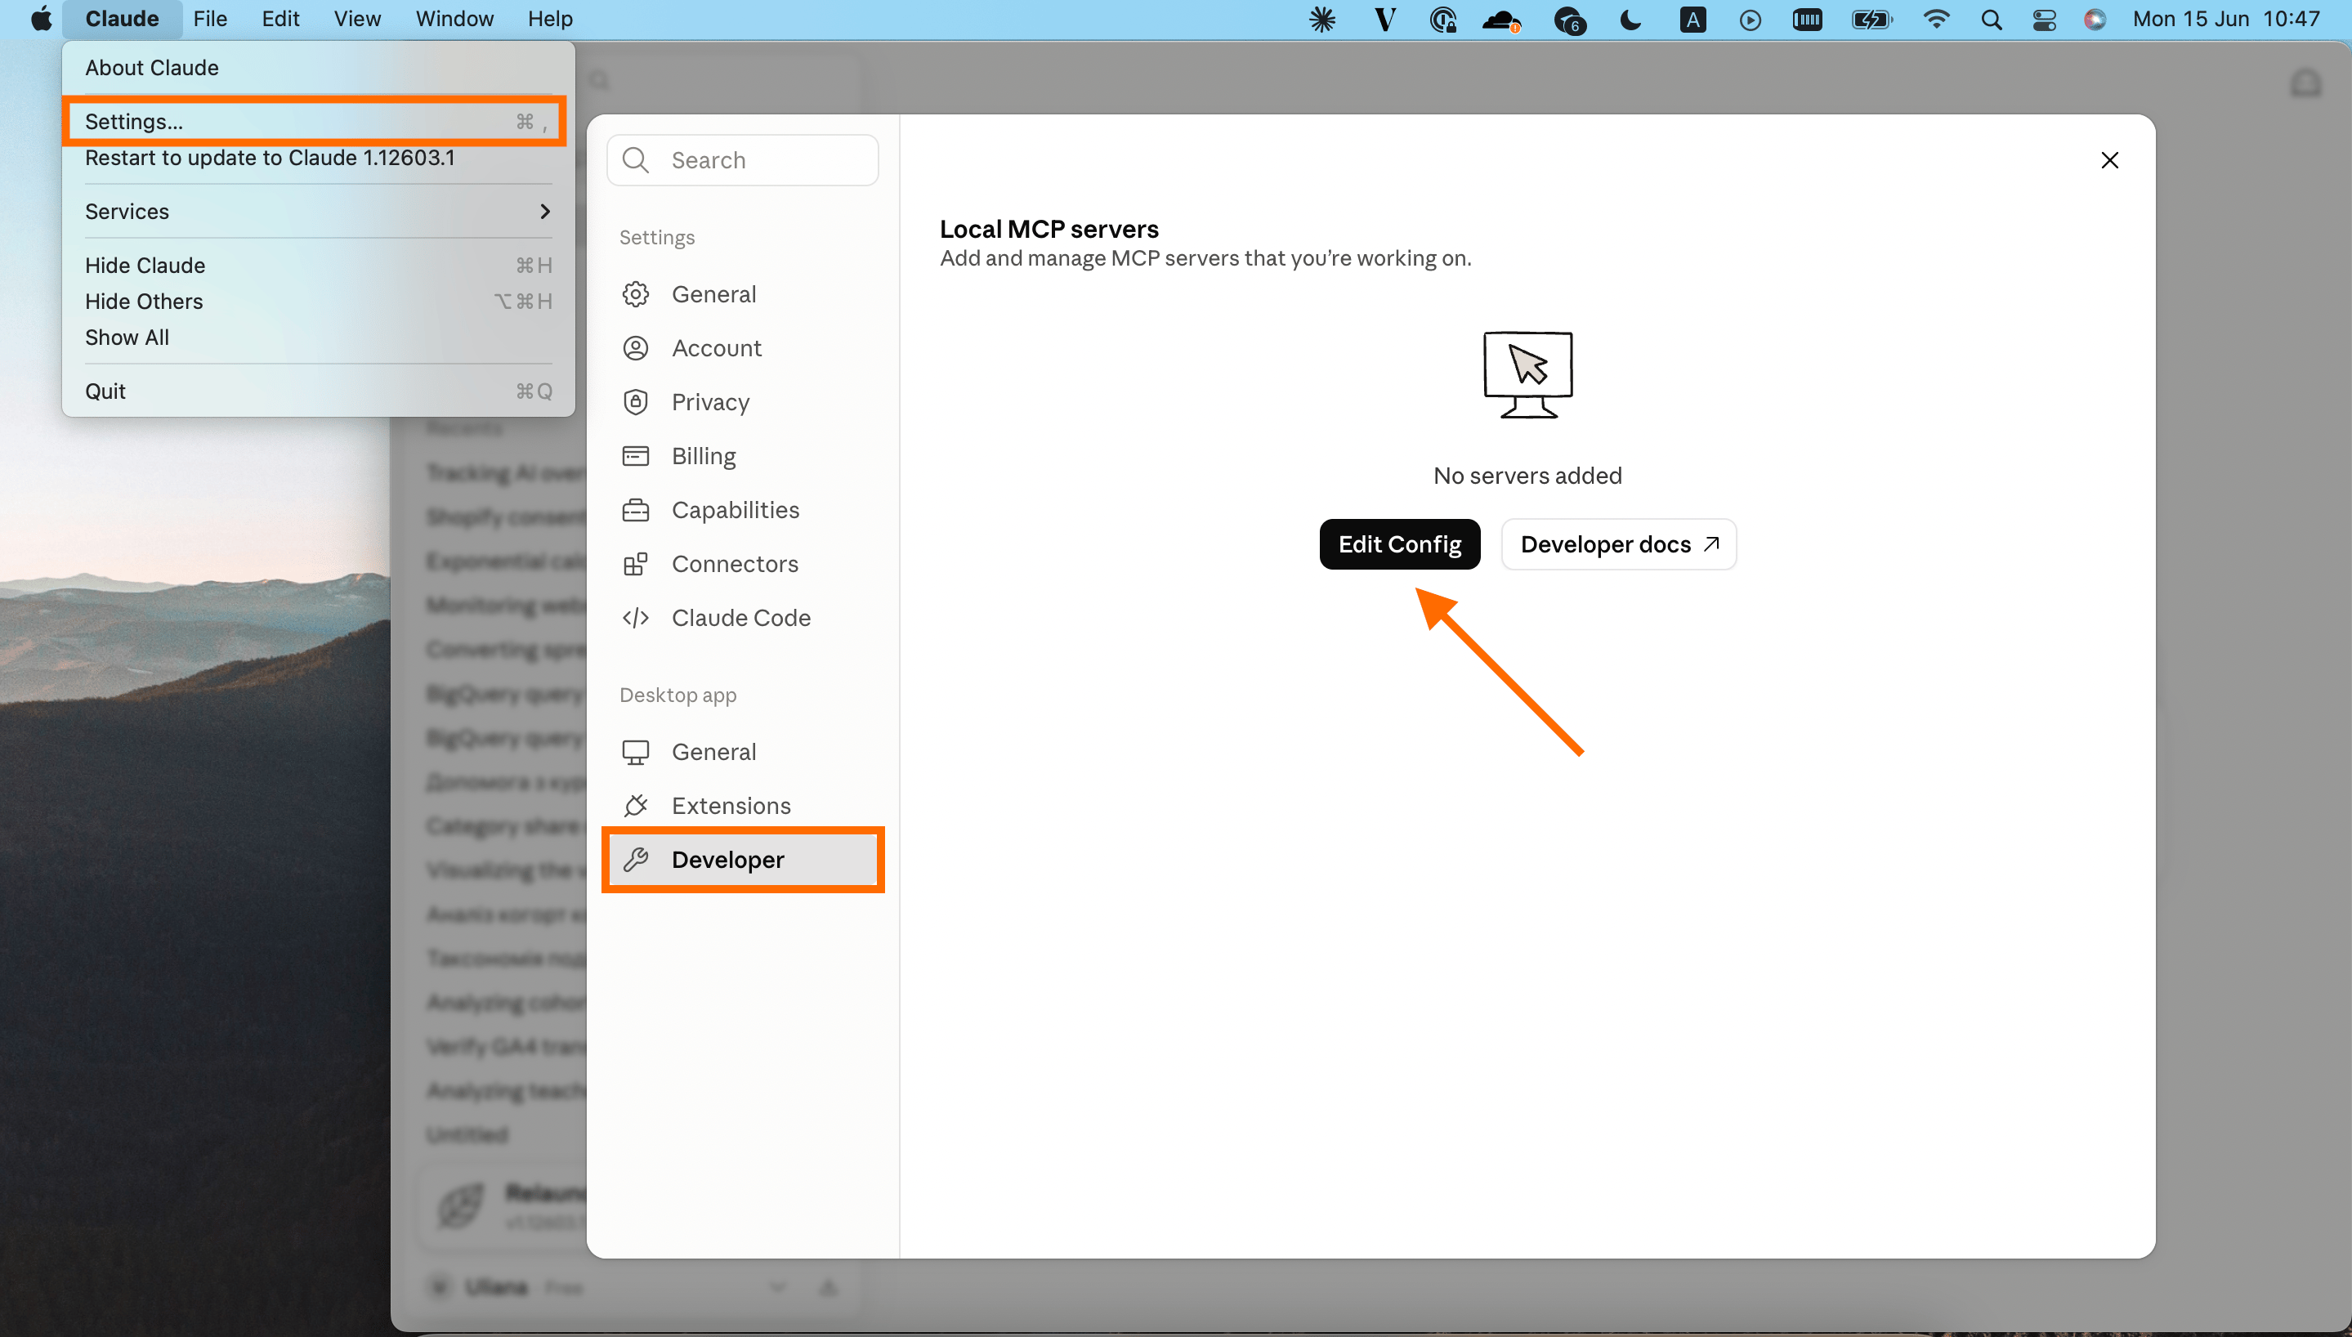Open the battery status icon
This screenshot has width=2352, height=1337.
[1871, 20]
